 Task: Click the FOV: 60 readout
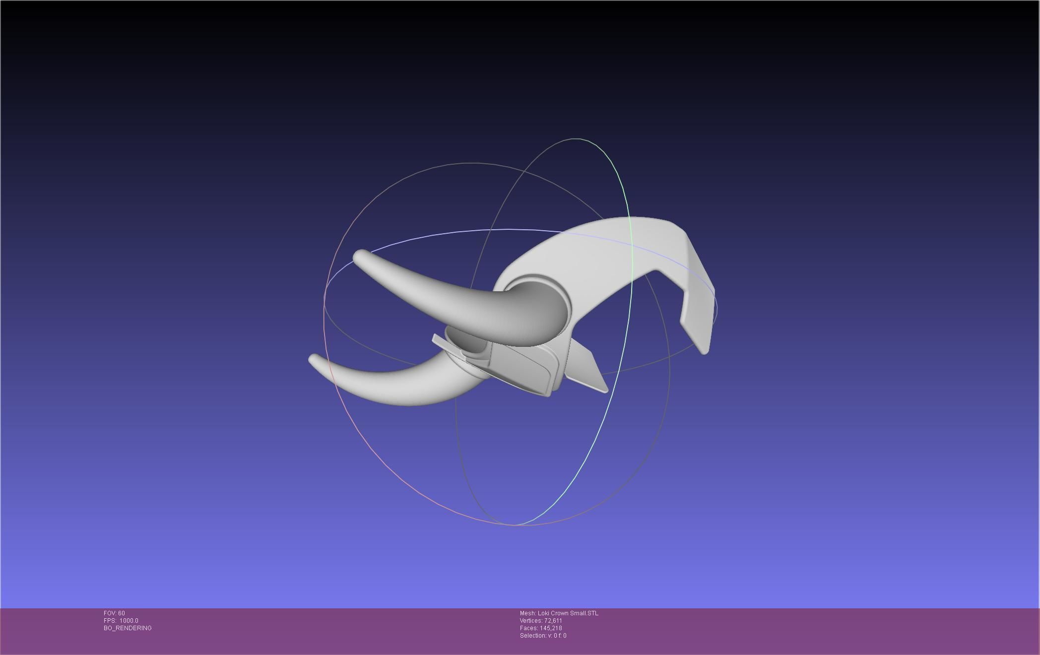point(114,613)
